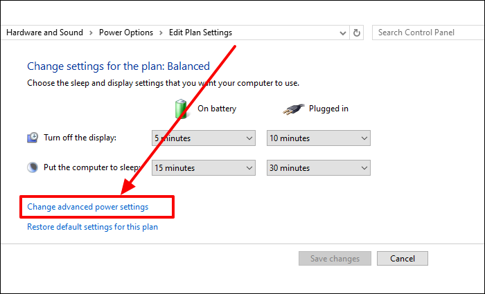The width and height of the screenshot is (485, 294).
Task: Click the Save changes button
Action: tap(335, 259)
